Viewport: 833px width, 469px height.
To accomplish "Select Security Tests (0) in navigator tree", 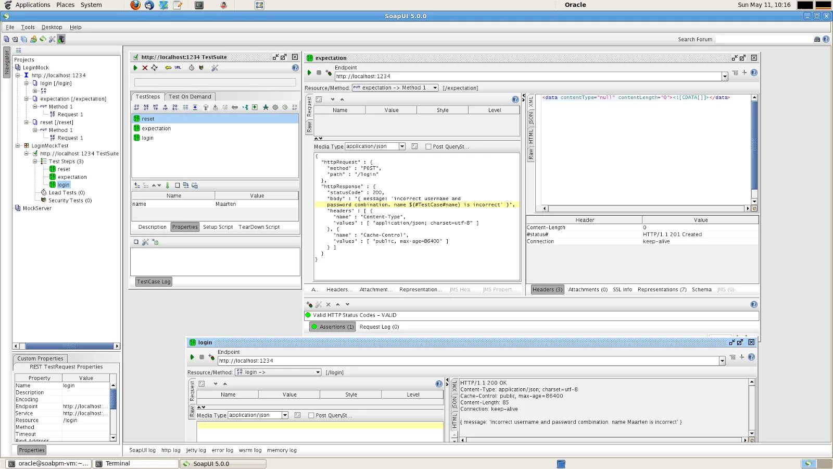I will (x=70, y=201).
